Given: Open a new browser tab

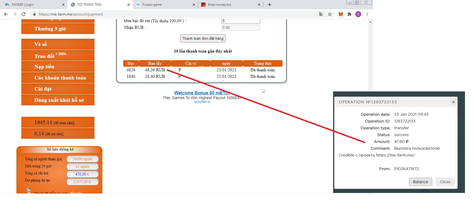Looking at the screenshot, I should pyautogui.click(x=269, y=5).
